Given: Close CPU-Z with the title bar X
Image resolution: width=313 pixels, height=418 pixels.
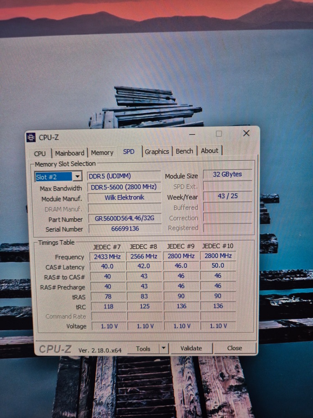Looking at the screenshot, I should point(246,133).
